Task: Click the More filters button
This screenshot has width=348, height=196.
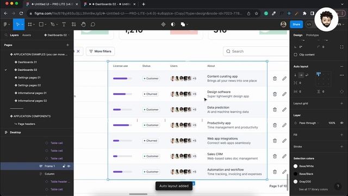Action: click(100, 51)
